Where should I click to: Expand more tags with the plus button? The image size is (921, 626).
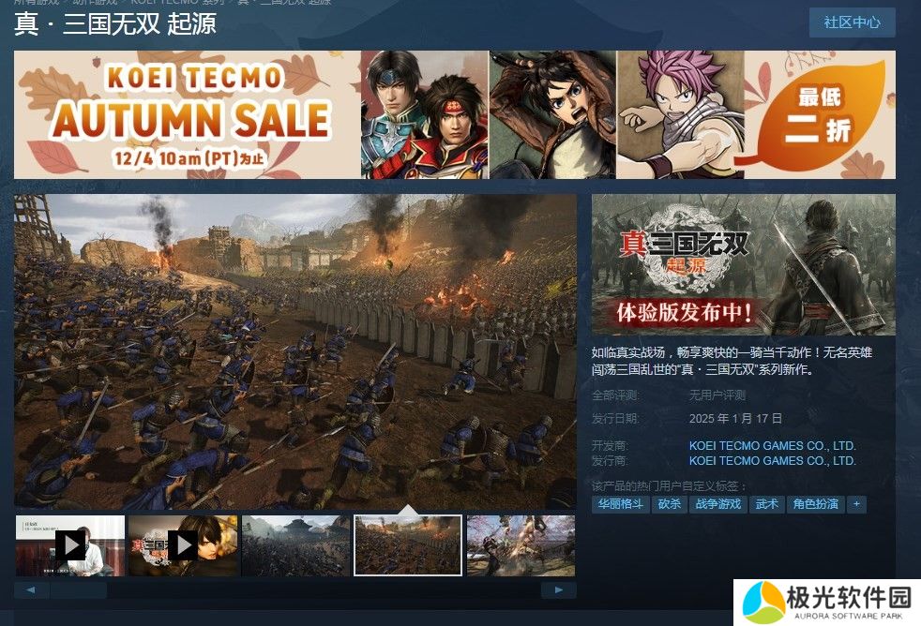(856, 504)
